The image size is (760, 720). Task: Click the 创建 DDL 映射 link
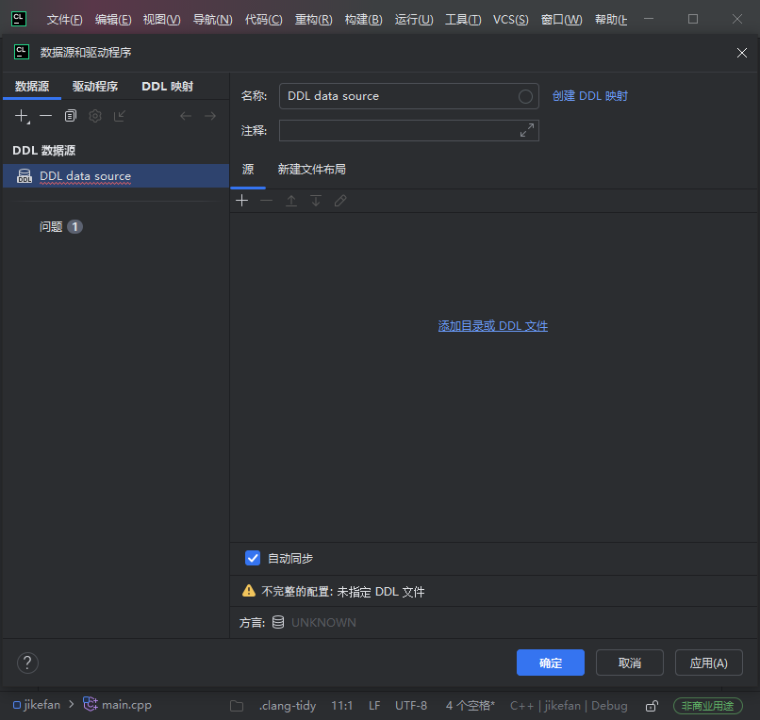pyautogui.click(x=590, y=96)
